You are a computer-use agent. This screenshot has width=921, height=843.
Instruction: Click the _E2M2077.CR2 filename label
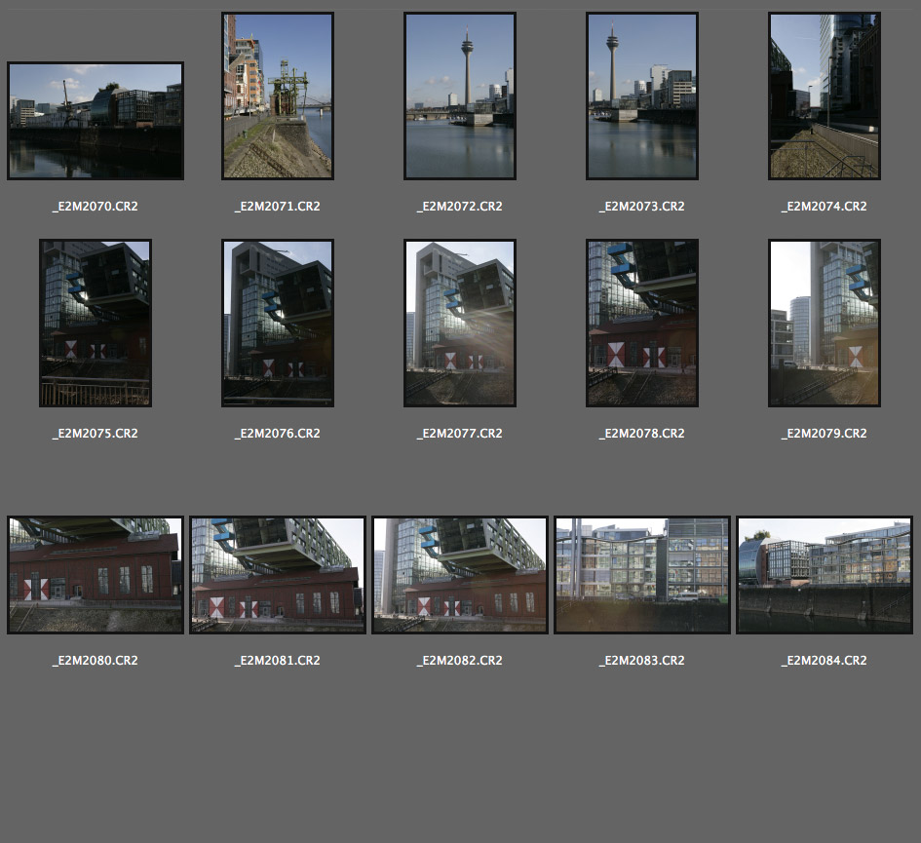(460, 434)
